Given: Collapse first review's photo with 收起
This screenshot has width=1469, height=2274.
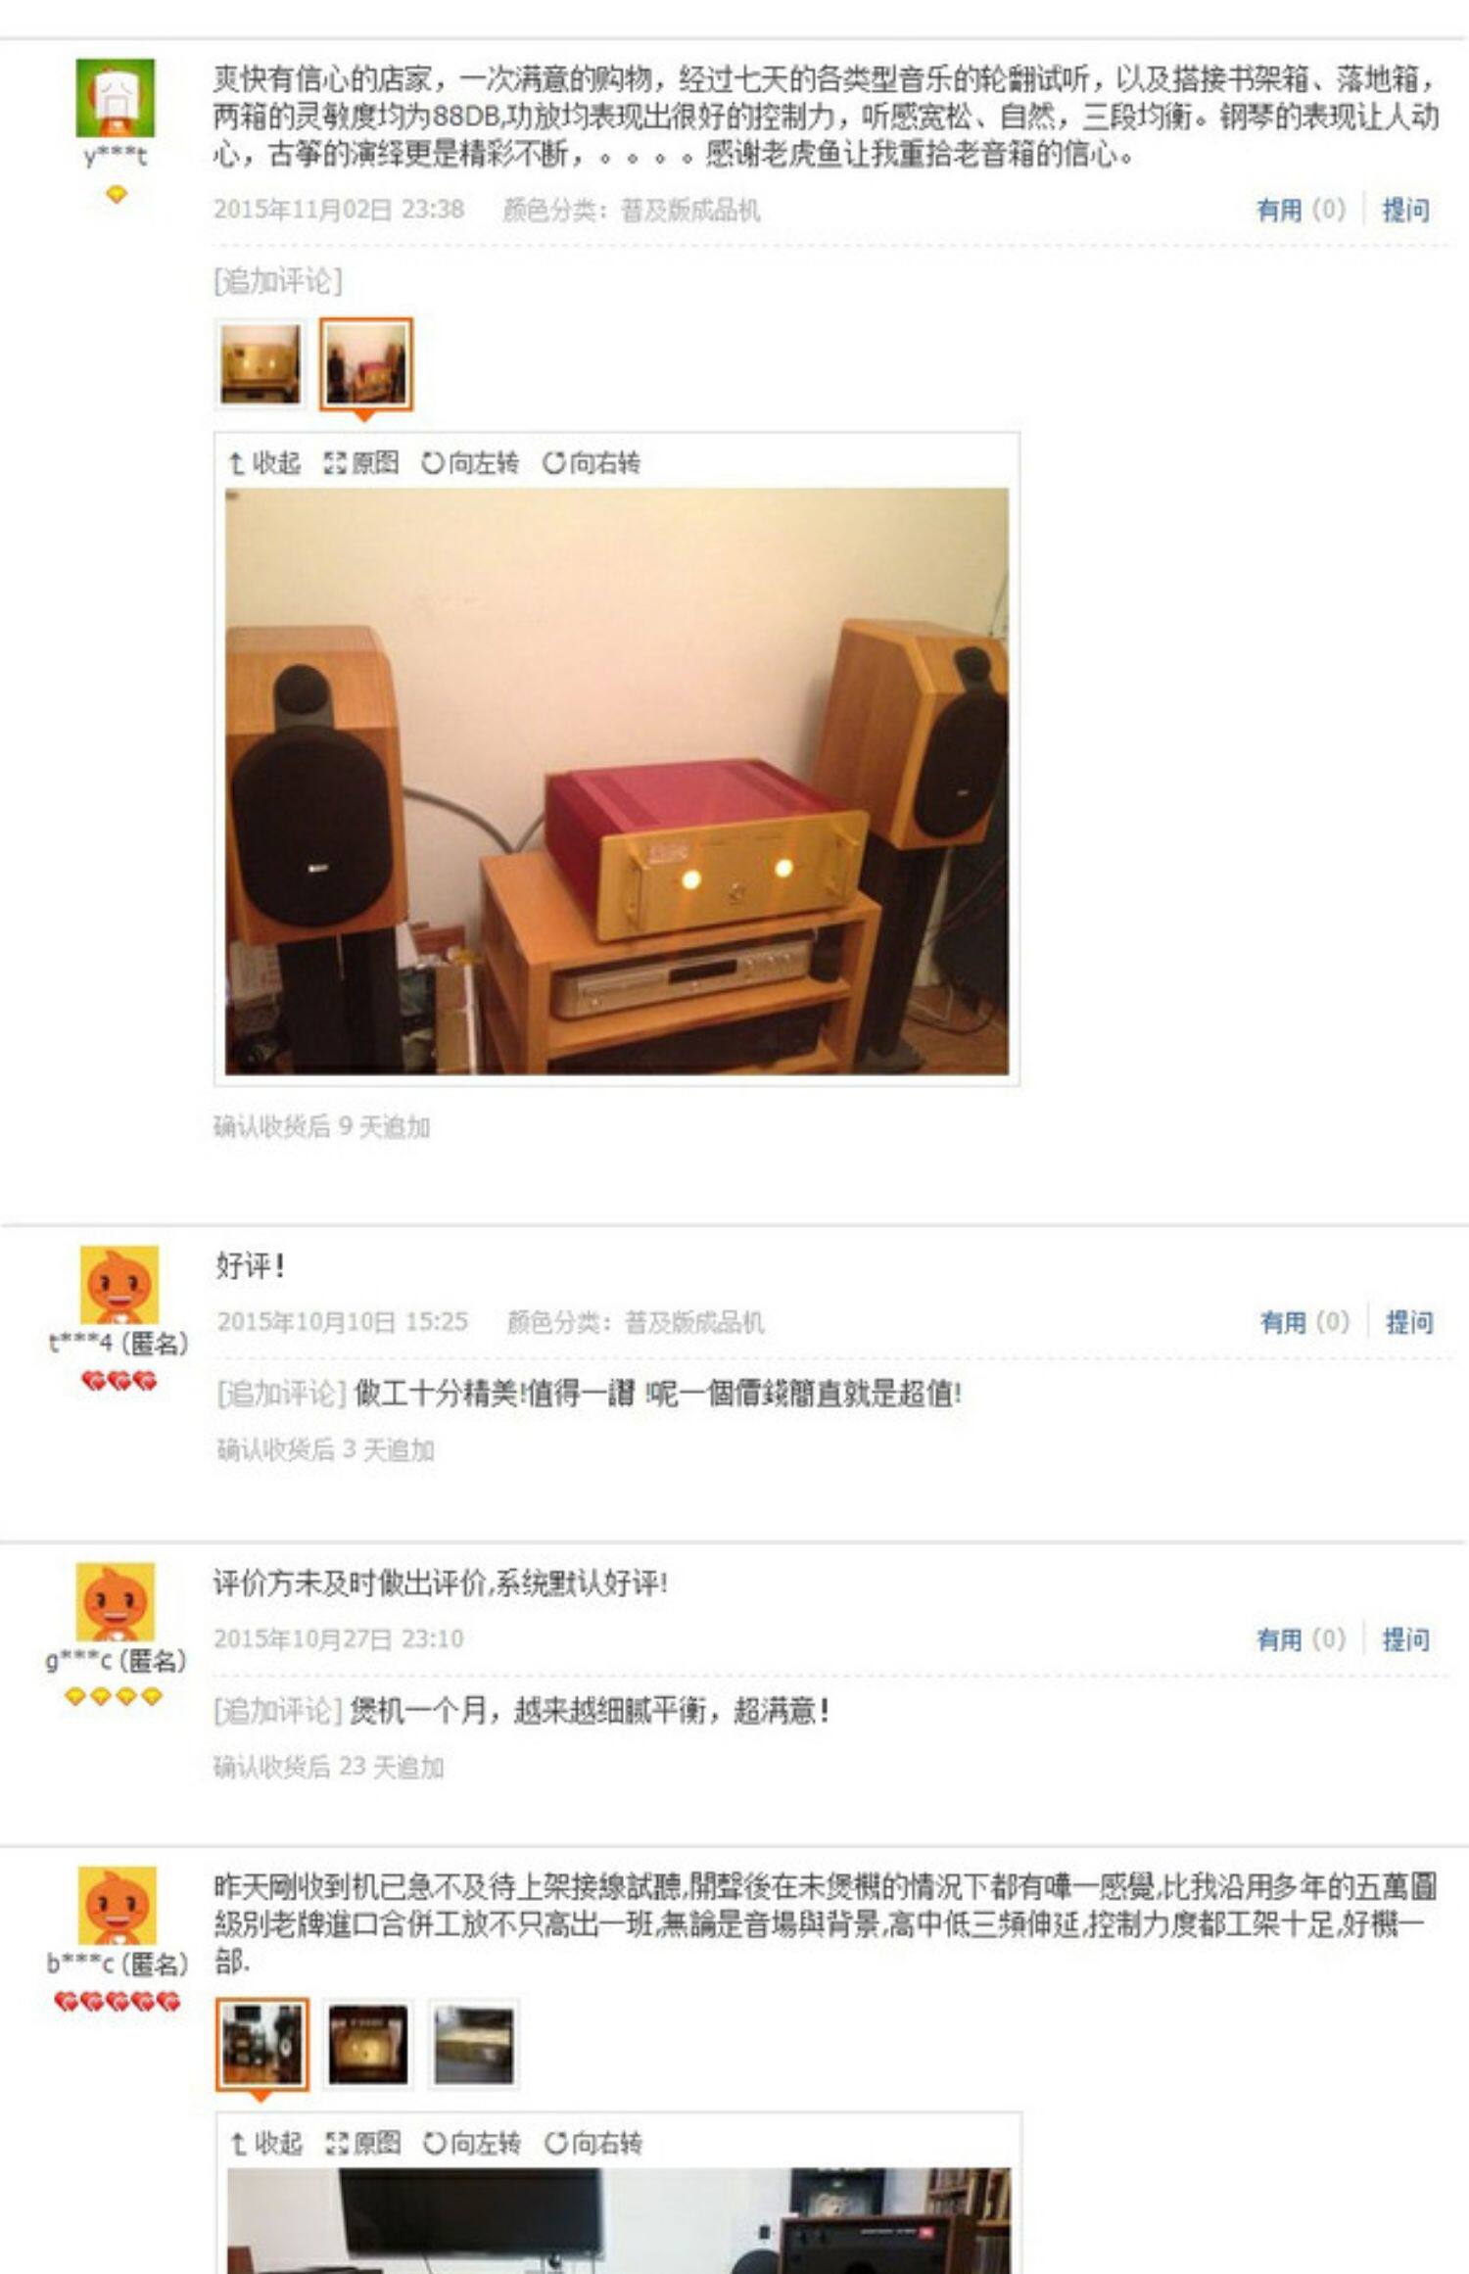Looking at the screenshot, I should tap(263, 462).
